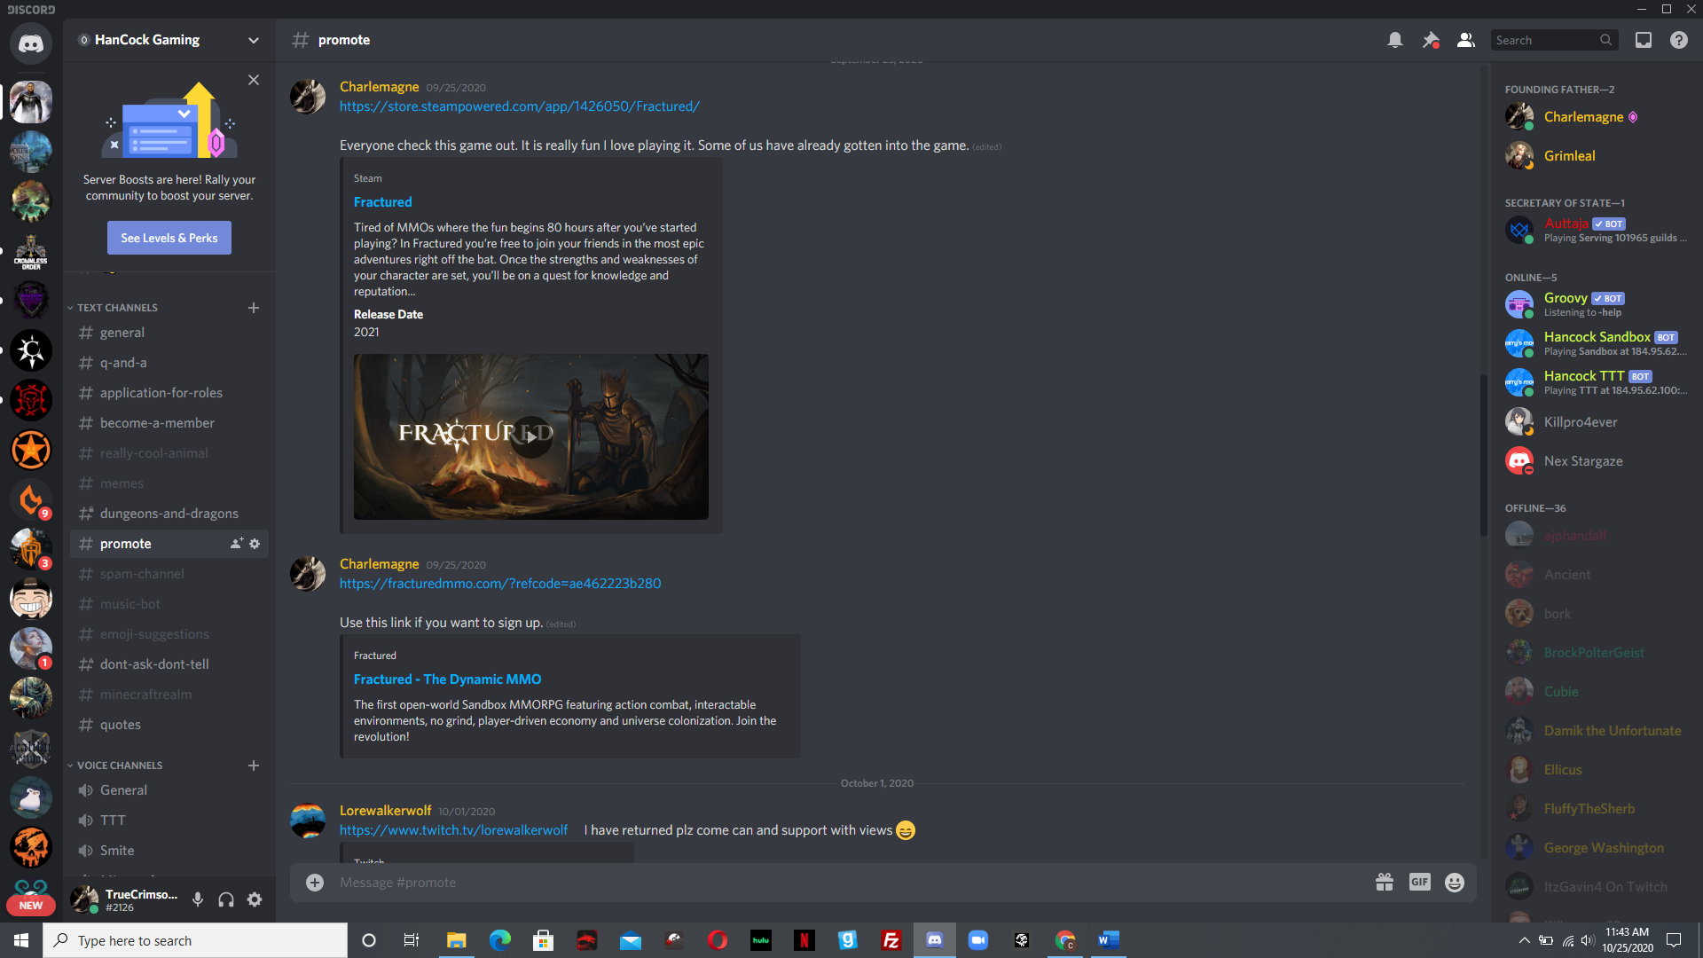This screenshot has width=1703, height=958.
Task: Open Hancock Sandbox bot profile
Action: tap(1597, 343)
